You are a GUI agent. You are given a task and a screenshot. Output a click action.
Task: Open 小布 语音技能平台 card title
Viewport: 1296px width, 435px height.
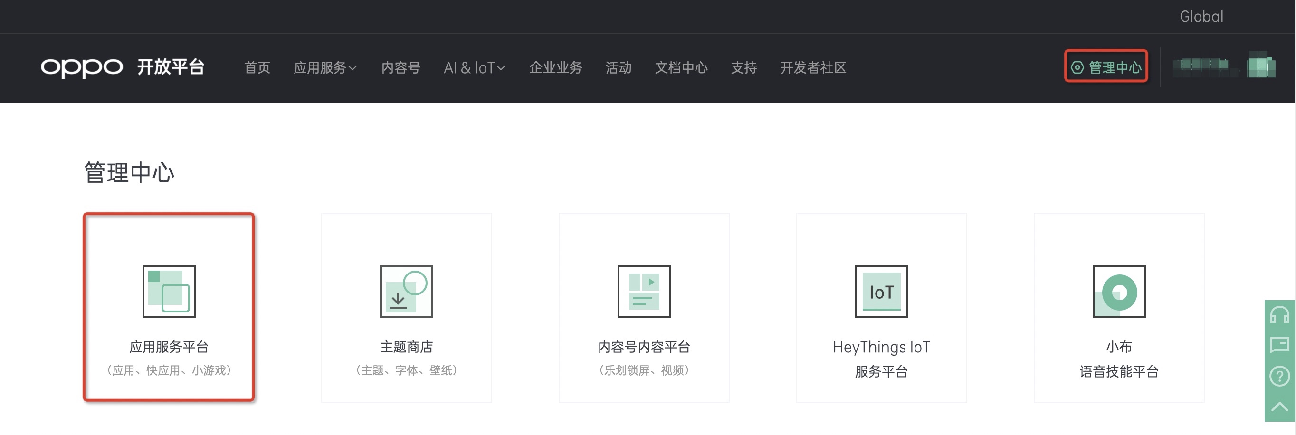(x=1119, y=359)
